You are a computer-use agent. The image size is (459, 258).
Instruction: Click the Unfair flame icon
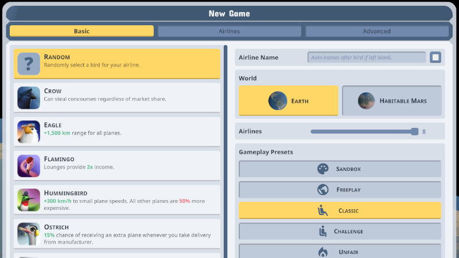(323, 252)
